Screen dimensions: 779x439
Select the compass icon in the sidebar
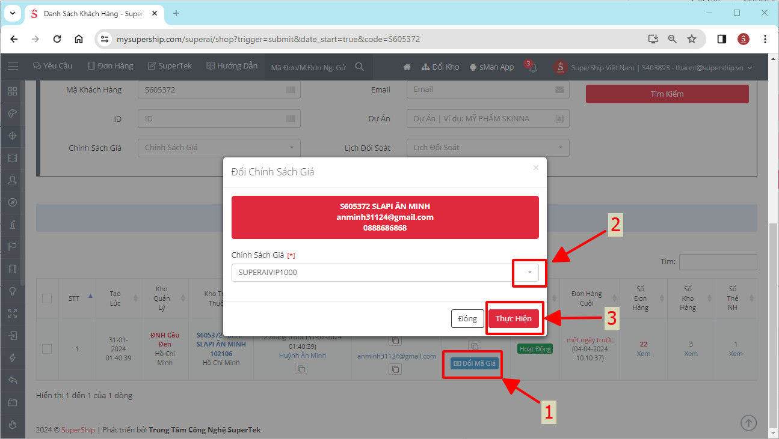click(13, 202)
